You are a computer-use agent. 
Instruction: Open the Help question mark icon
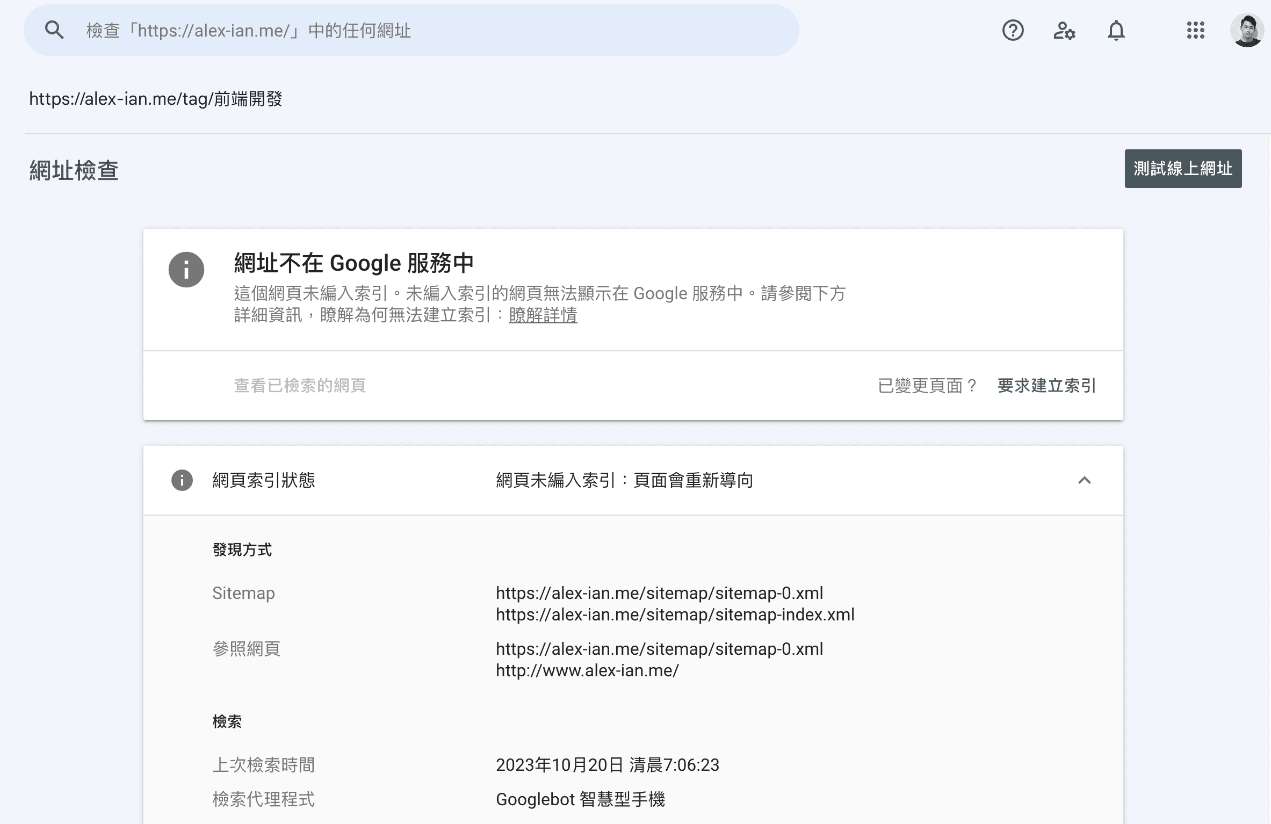pos(1013,30)
